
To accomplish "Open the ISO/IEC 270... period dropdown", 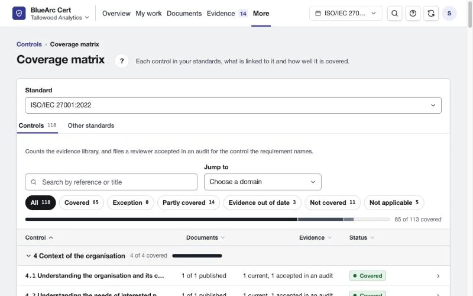I will tap(346, 13).
